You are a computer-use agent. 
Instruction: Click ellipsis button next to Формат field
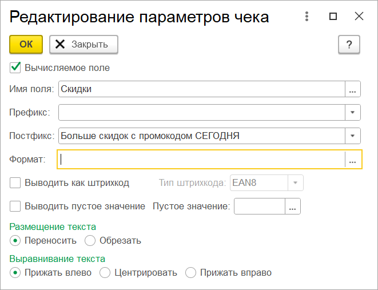[x=353, y=161]
